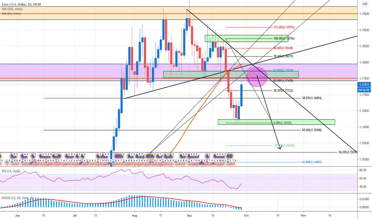Viewport: 372px width, 219px height.
Task: Select the pink circle drawing on the chart
Action: [257, 76]
